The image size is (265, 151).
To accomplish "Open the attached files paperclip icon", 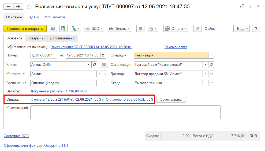I will coord(197,29).
